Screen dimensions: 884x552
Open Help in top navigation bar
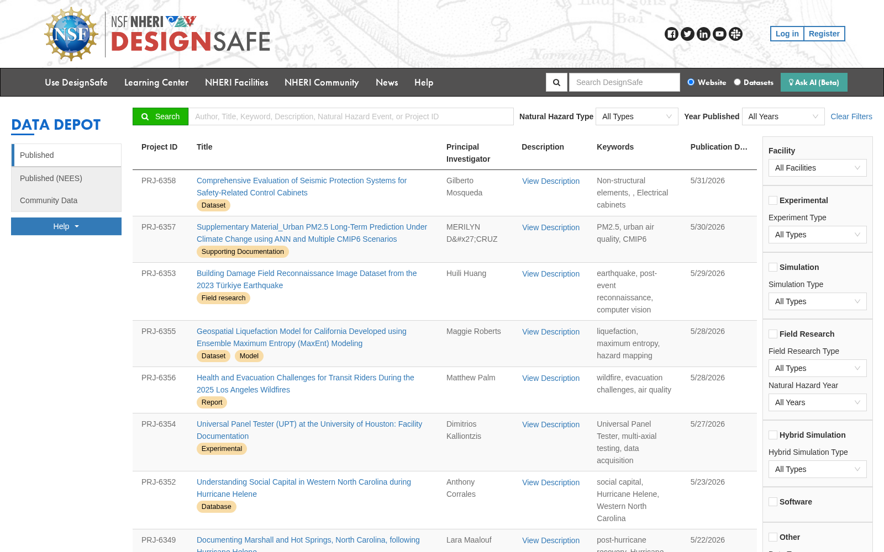point(424,82)
